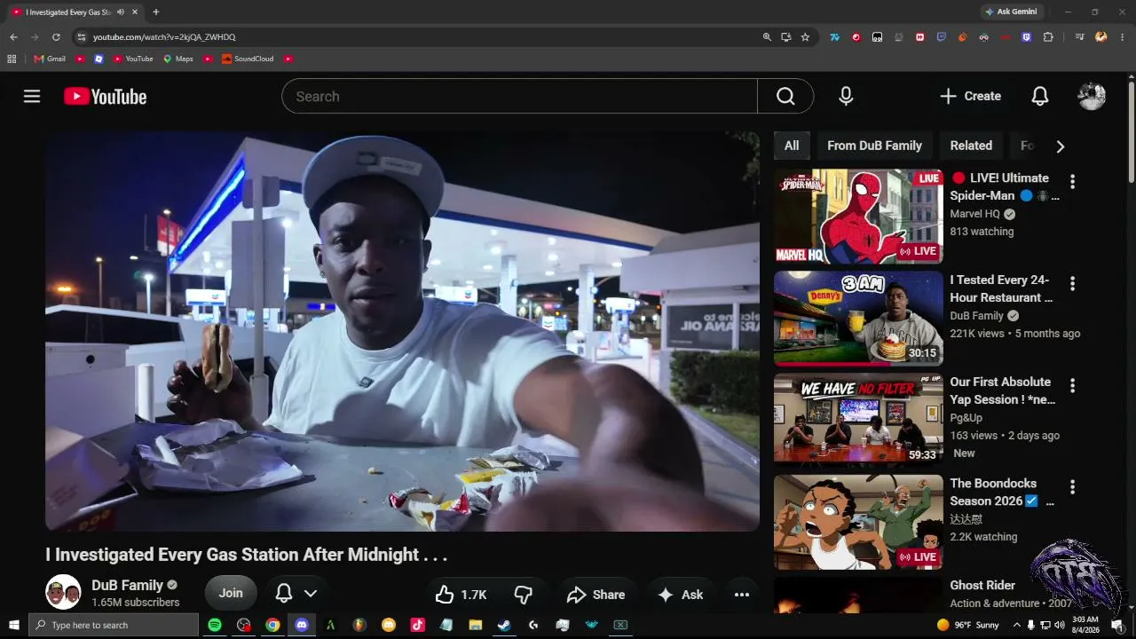This screenshot has height=639, width=1136.
Task: Open Google Chrome from the taskbar
Action: coord(272,625)
